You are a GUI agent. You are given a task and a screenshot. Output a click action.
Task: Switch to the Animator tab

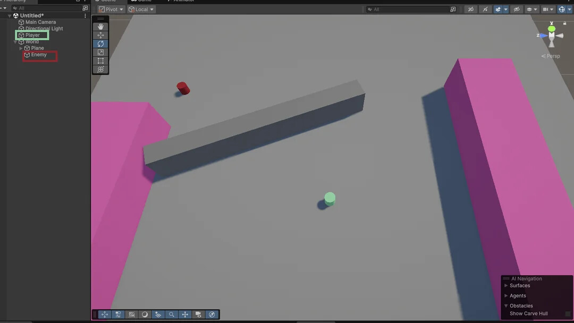(x=181, y=1)
